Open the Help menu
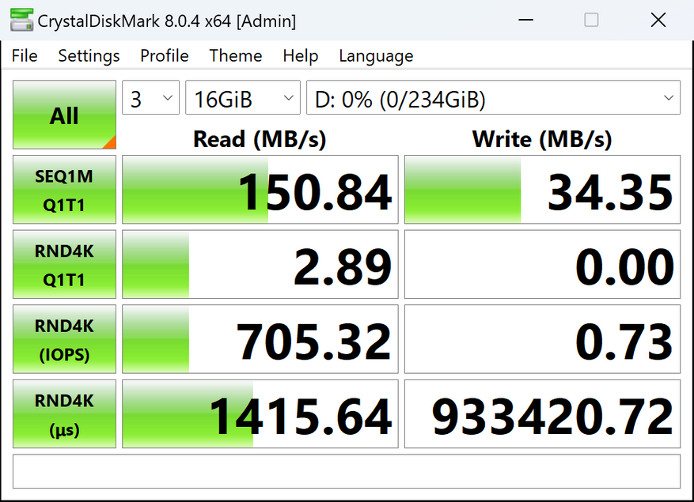Screen dimensions: 694x502 click(301, 55)
